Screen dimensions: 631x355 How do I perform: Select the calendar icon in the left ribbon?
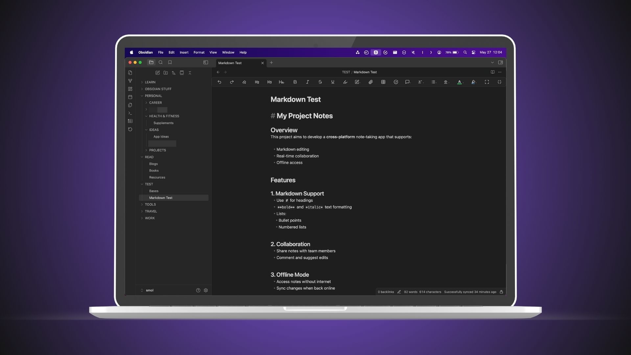point(130,97)
